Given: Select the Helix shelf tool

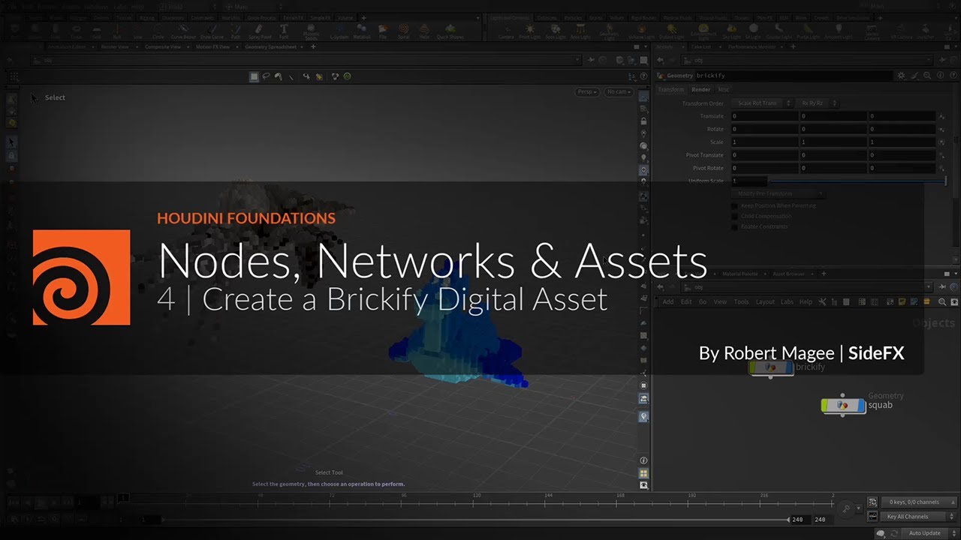Looking at the screenshot, I should tap(425, 31).
